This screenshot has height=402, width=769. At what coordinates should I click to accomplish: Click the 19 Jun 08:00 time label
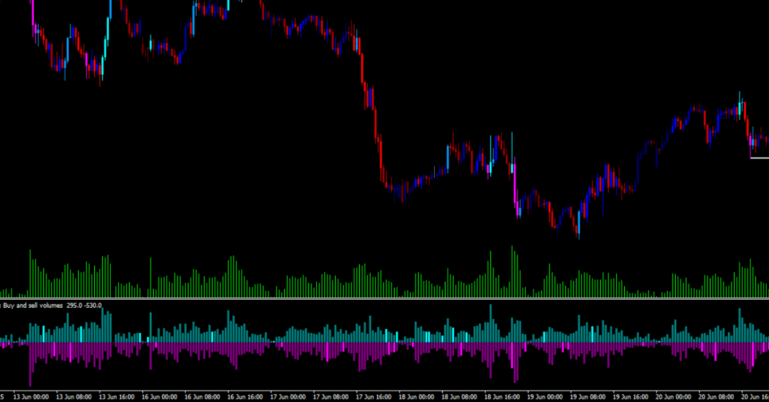pyautogui.click(x=589, y=397)
